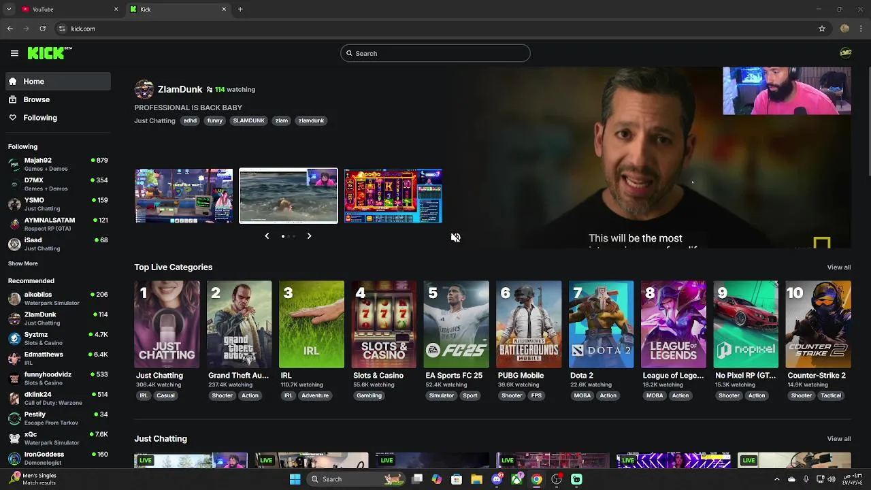Open Chrome profile avatar in toolbar
This screenshot has width=871, height=490.
tap(844, 29)
